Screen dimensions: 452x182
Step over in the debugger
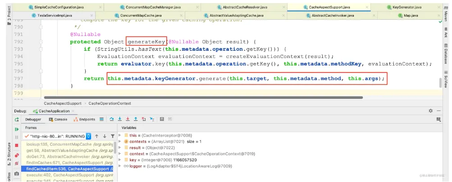(112, 119)
